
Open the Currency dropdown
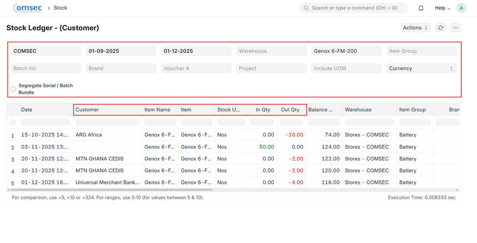coord(421,68)
